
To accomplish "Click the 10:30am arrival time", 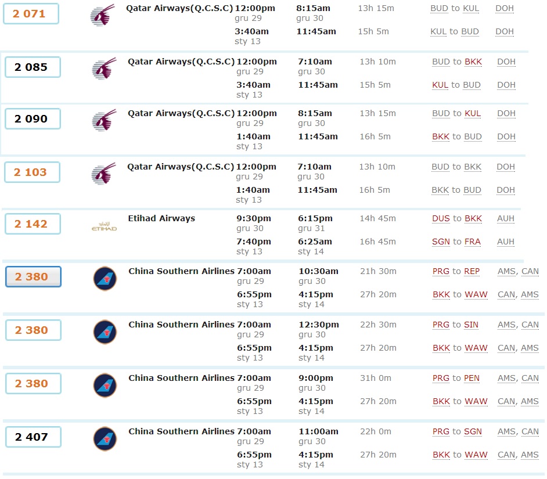I will click(x=318, y=271).
